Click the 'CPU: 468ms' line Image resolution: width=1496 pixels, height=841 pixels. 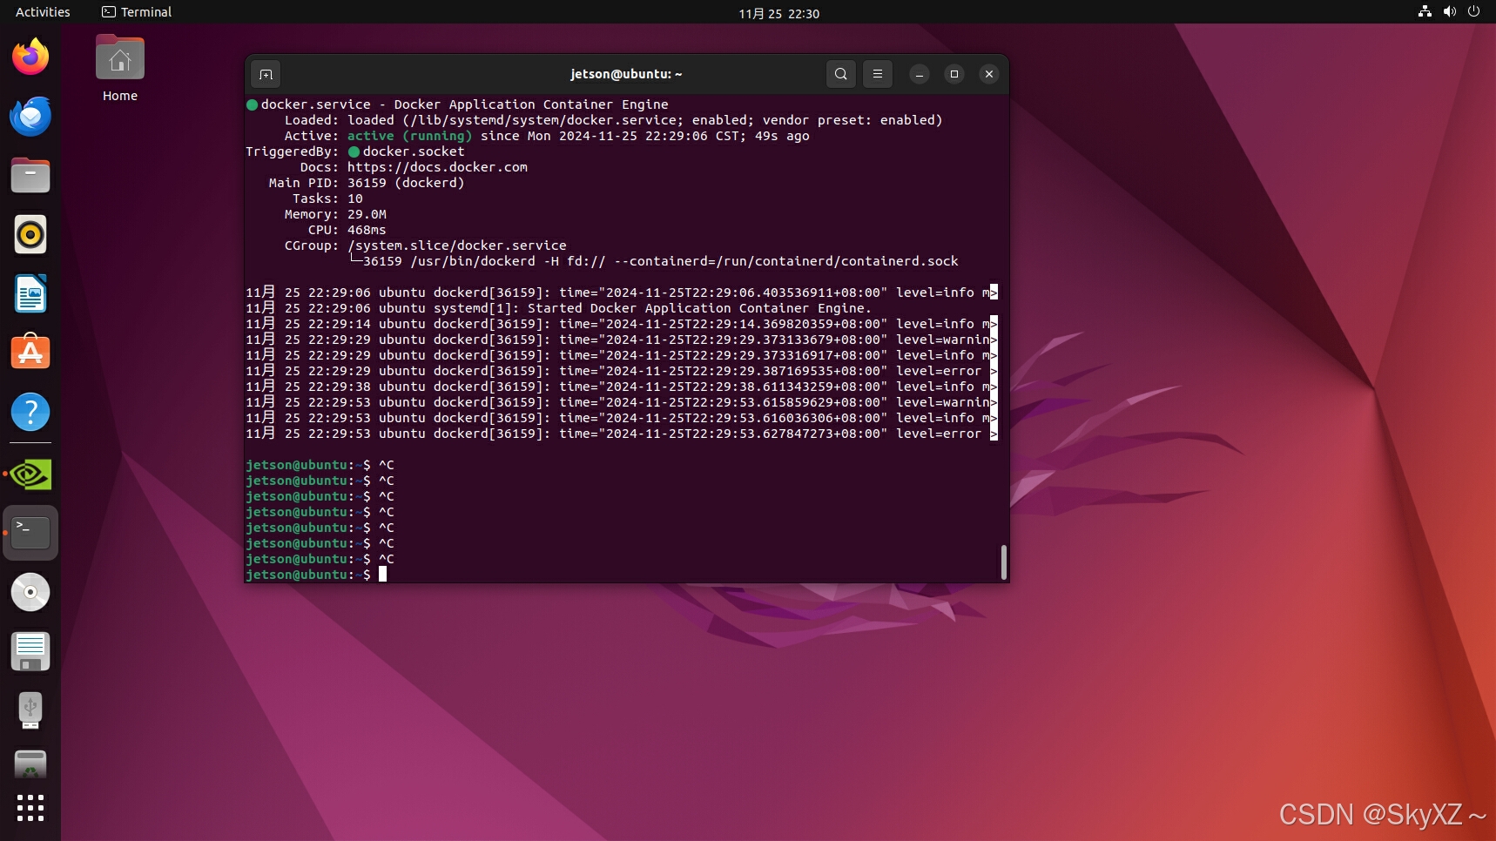click(347, 230)
